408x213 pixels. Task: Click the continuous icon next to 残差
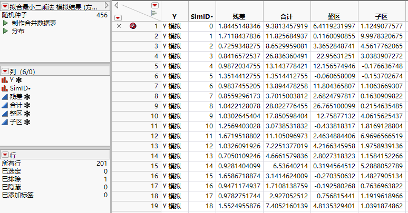(x=5, y=97)
